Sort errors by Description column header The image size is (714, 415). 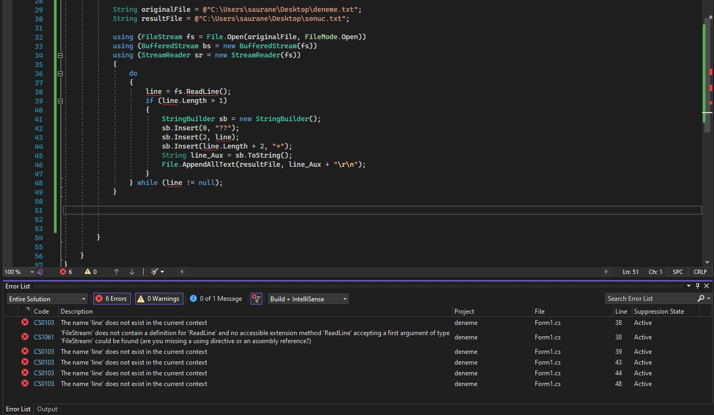(77, 312)
